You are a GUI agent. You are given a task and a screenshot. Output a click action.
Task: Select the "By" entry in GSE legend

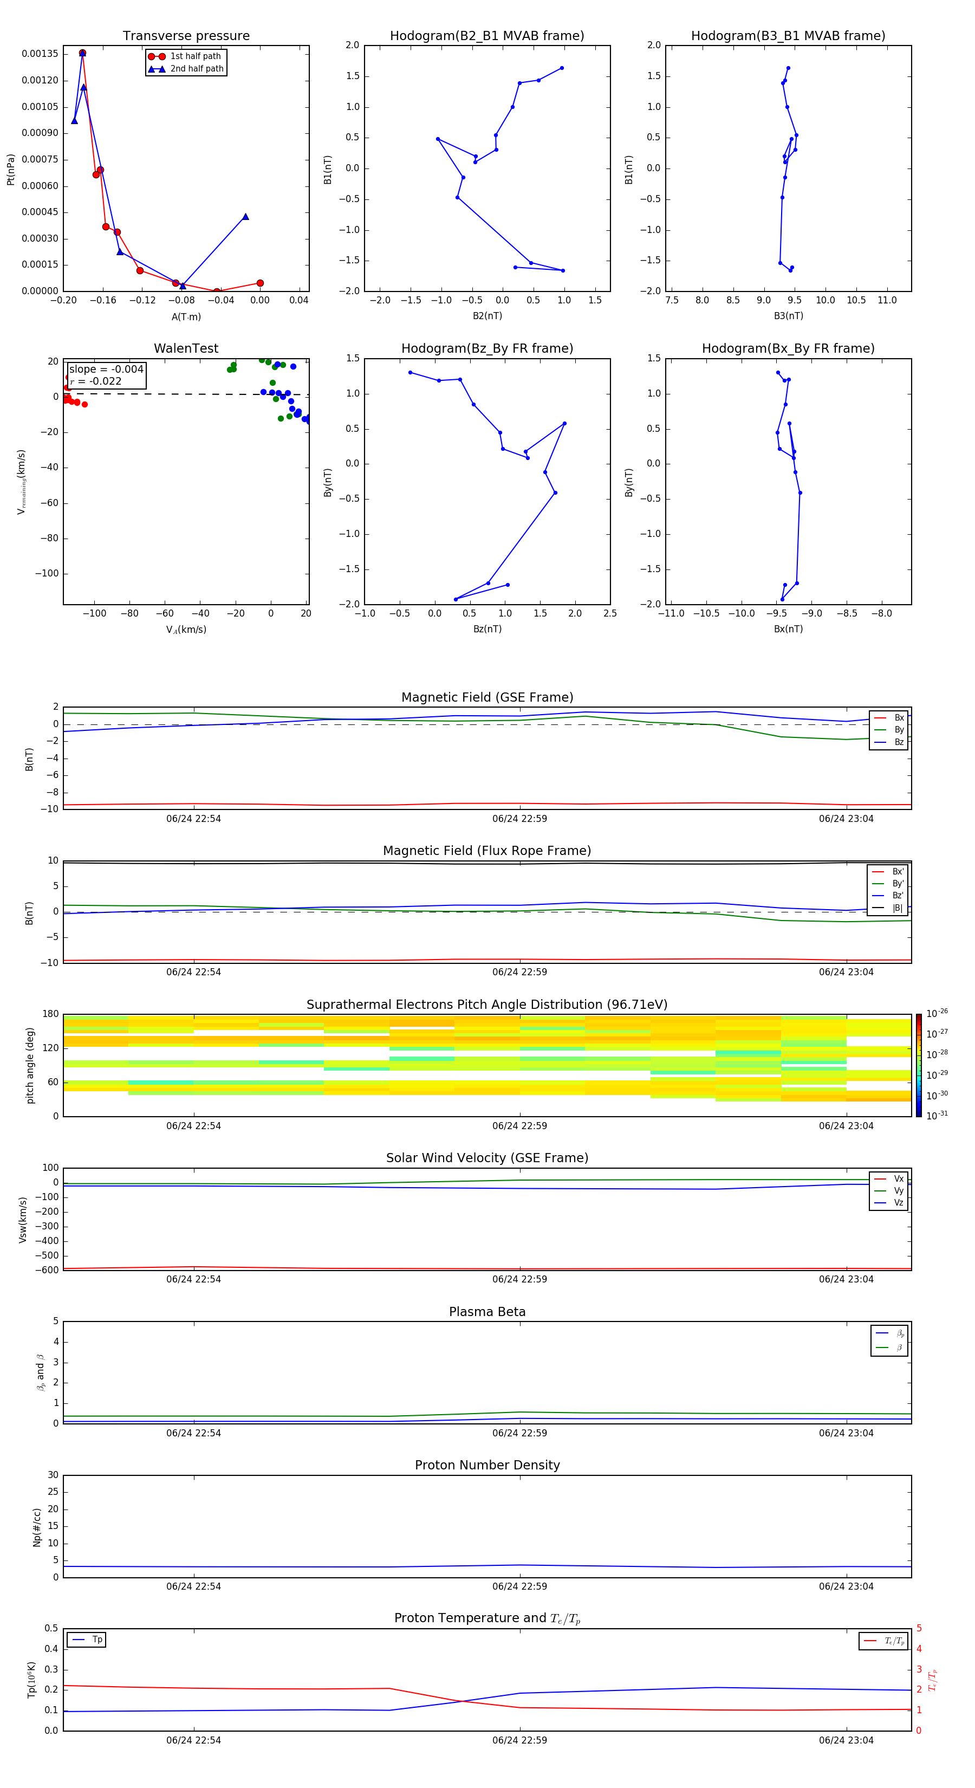pyautogui.click(x=889, y=729)
